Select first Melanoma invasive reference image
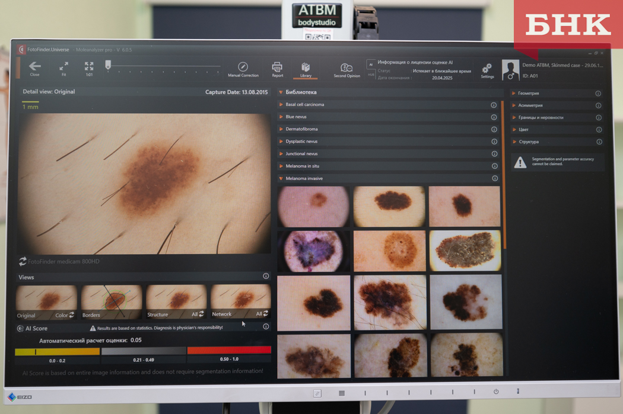Viewport: 623px width, 414px height. coord(314,207)
